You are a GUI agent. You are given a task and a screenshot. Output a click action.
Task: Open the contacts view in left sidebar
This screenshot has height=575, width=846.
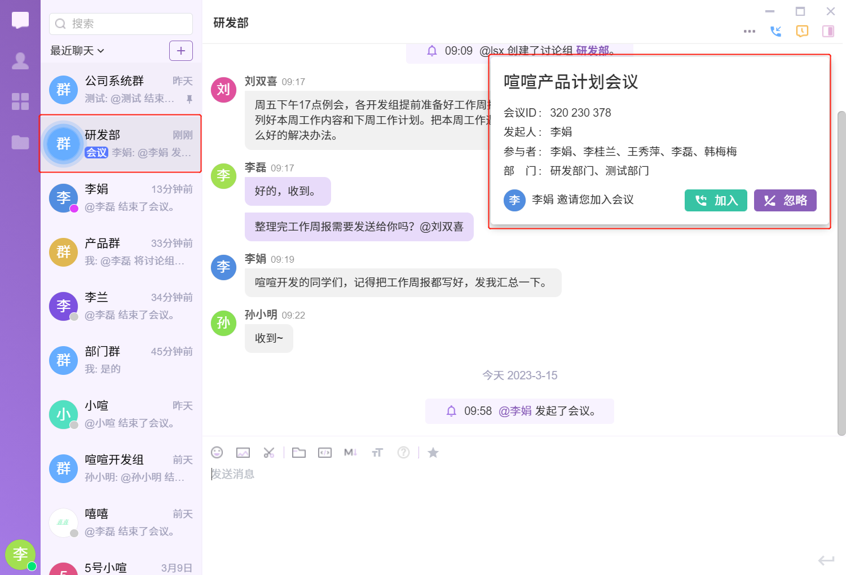(20, 61)
